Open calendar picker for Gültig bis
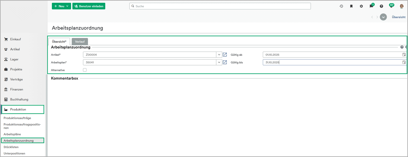The width and height of the screenshot is (408, 157). [x=404, y=62]
